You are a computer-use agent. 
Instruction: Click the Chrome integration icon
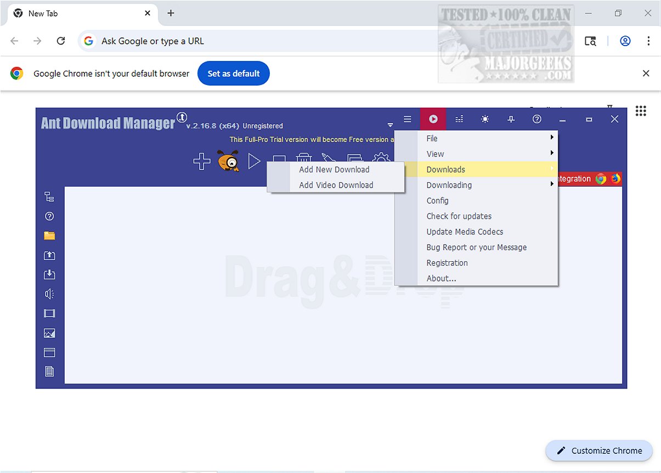point(601,178)
